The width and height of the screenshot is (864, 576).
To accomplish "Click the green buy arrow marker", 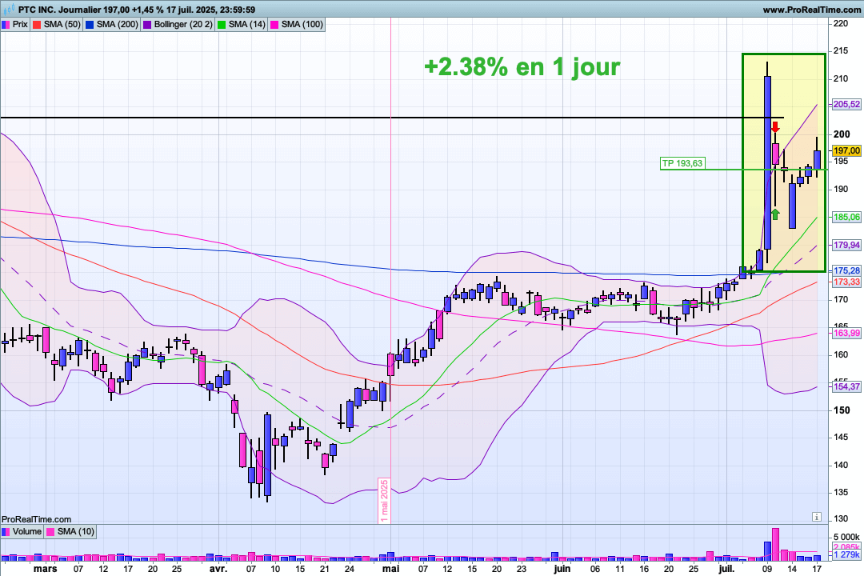I will pyautogui.click(x=775, y=214).
